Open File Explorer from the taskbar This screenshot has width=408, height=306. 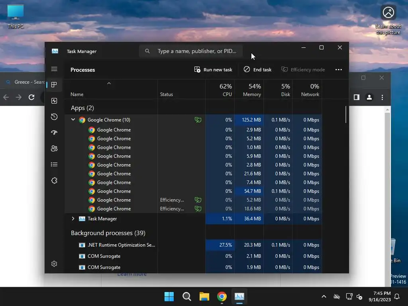(x=204, y=296)
